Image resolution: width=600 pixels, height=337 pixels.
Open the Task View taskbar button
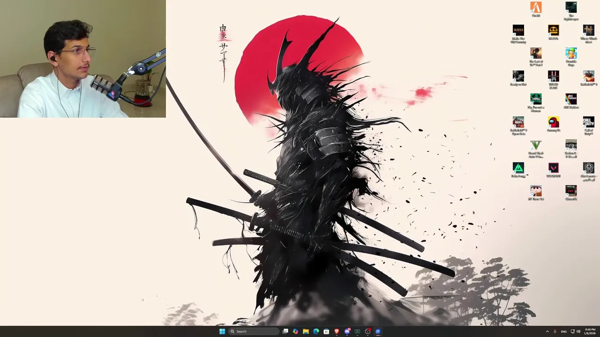click(285, 331)
